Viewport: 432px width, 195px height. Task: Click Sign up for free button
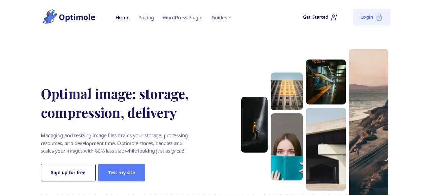point(68,172)
